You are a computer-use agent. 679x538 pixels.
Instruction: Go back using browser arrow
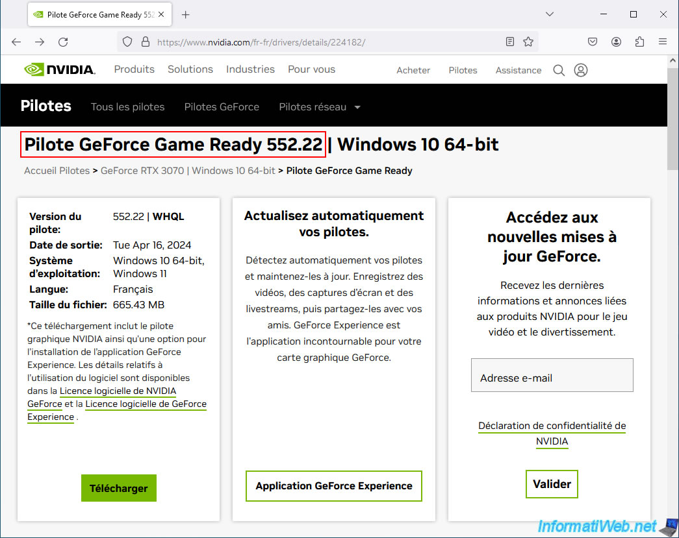click(17, 42)
